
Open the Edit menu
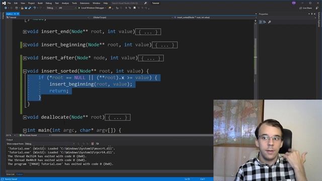coord(16,4)
